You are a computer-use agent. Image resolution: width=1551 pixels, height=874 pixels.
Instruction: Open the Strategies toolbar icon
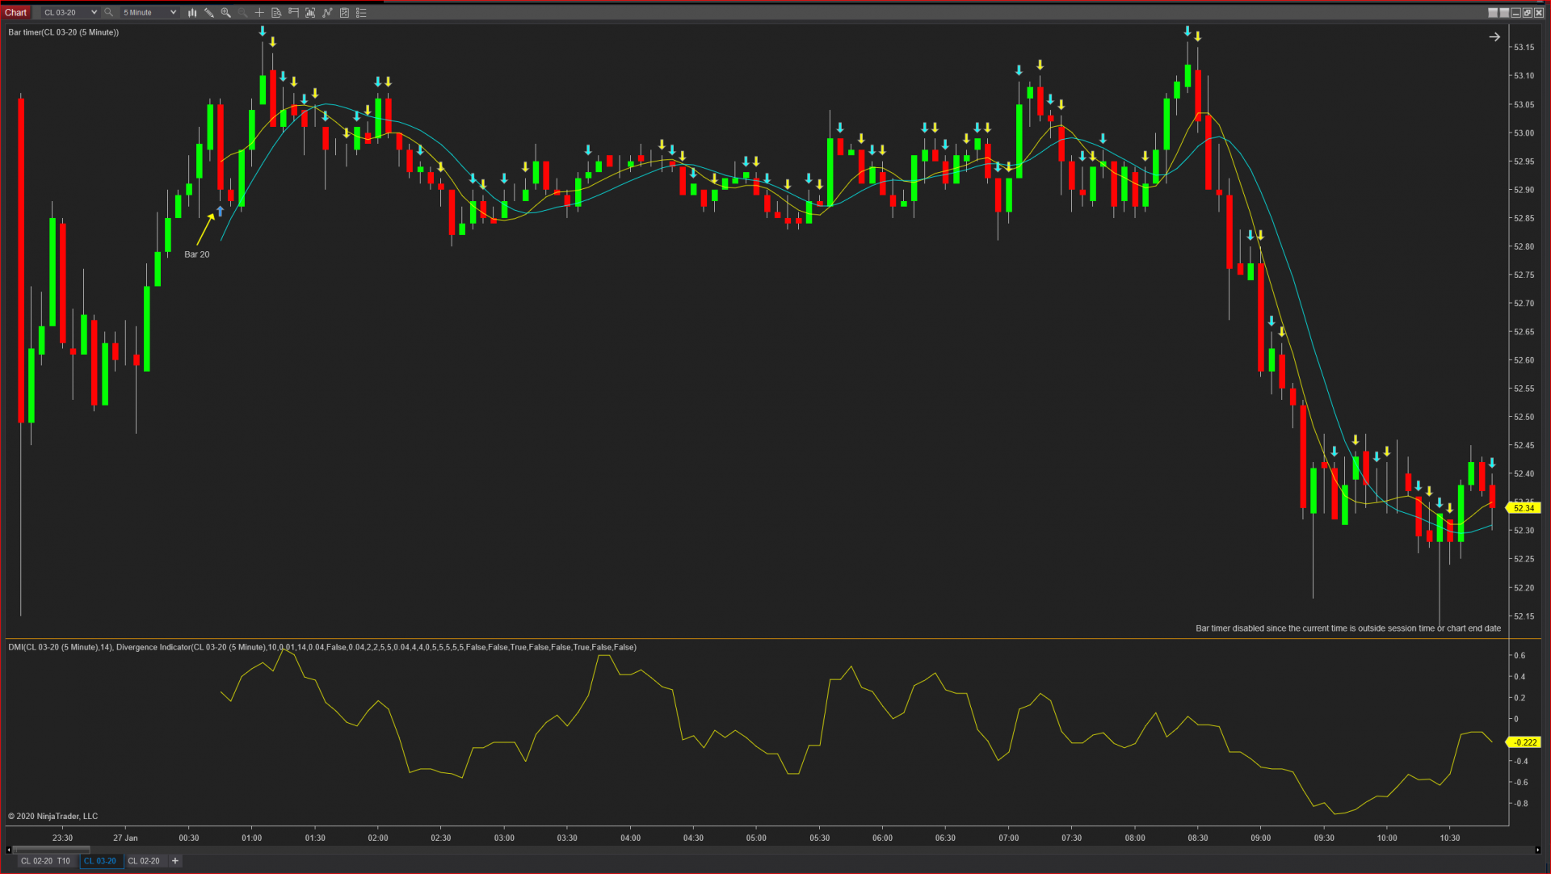tap(344, 12)
